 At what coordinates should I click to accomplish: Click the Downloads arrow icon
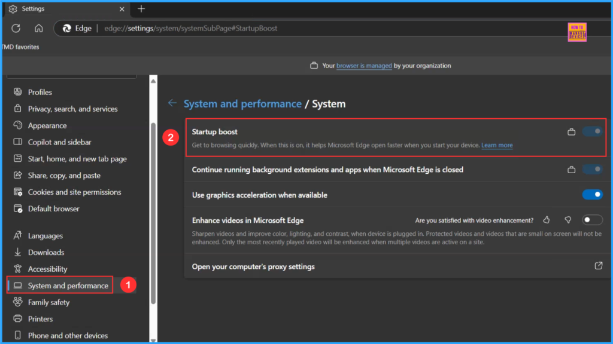(x=17, y=253)
